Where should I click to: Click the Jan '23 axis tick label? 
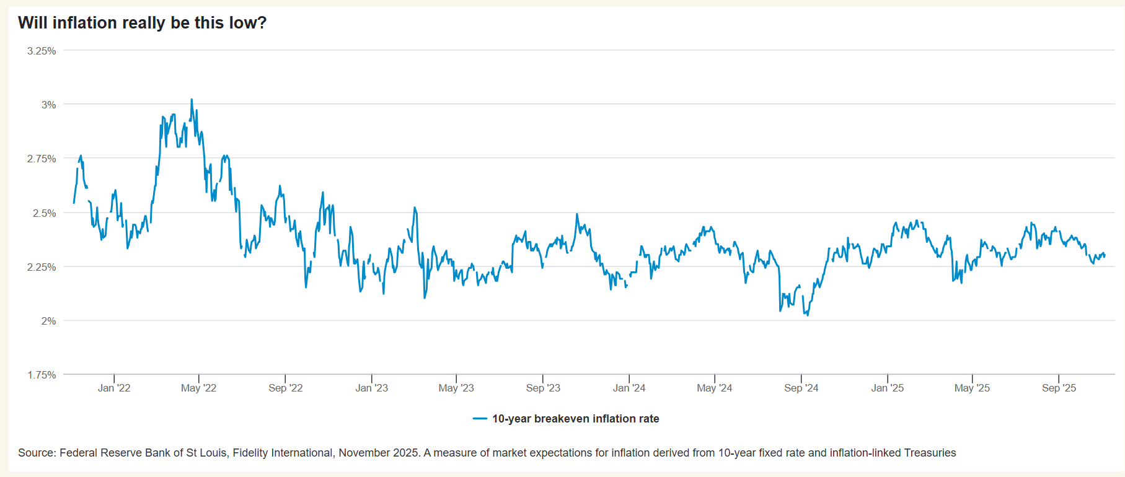point(372,388)
